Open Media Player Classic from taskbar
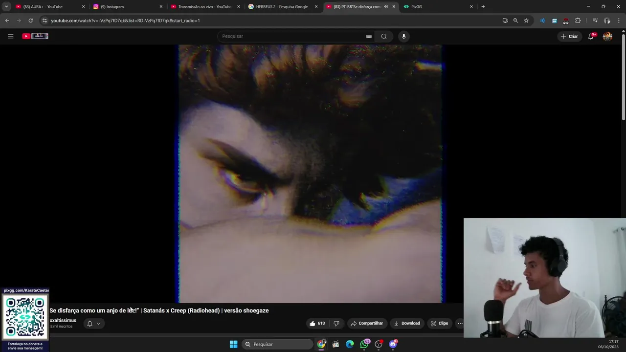Viewport: 626px width, 352px height. click(335, 344)
